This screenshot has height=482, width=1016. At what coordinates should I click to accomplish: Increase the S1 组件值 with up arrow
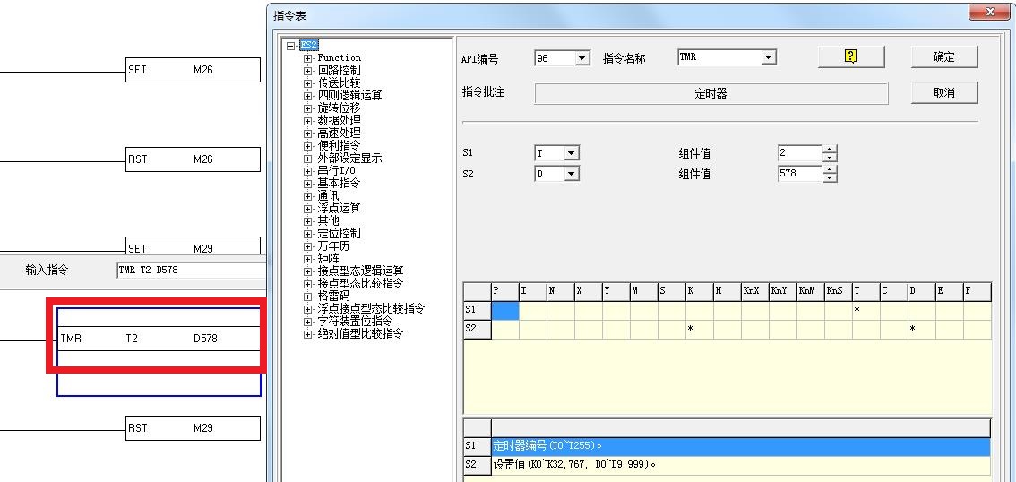click(x=830, y=149)
